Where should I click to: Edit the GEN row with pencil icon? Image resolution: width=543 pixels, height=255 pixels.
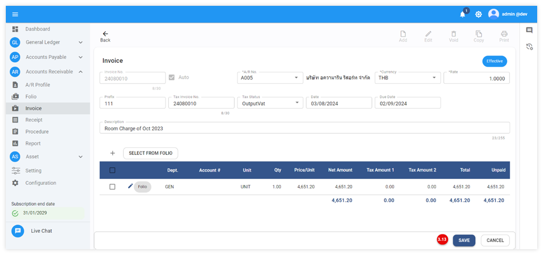pos(131,186)
